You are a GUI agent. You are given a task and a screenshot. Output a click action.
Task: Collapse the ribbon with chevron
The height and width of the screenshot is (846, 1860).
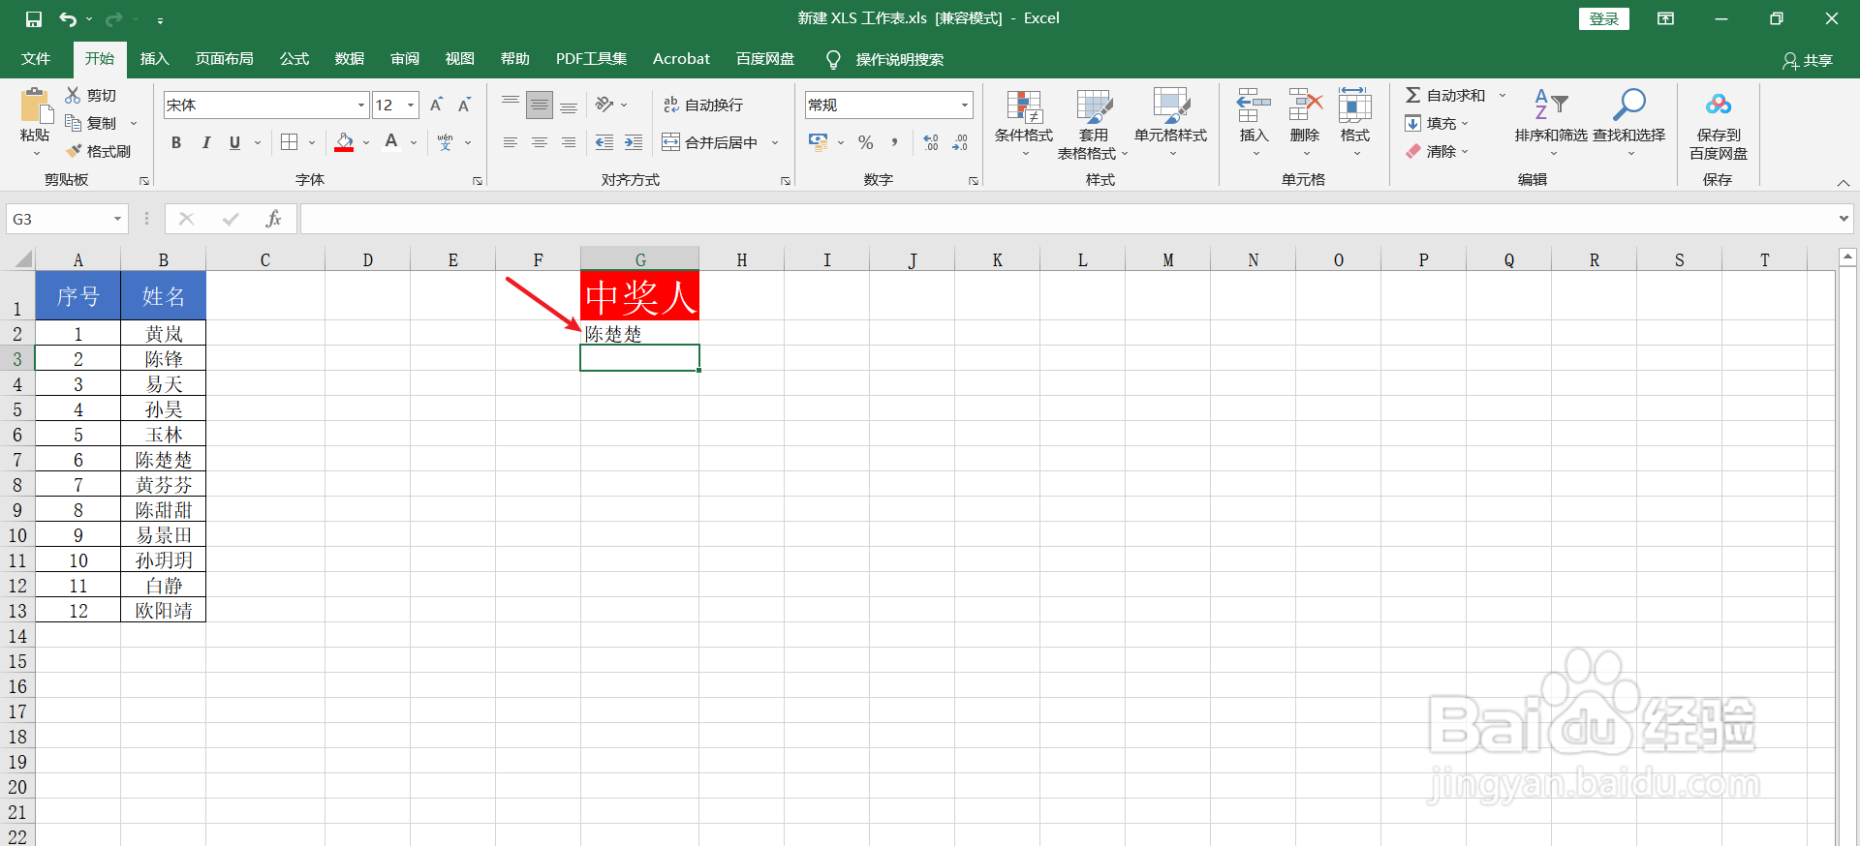pyautogui.click(x=1844, y=183)
